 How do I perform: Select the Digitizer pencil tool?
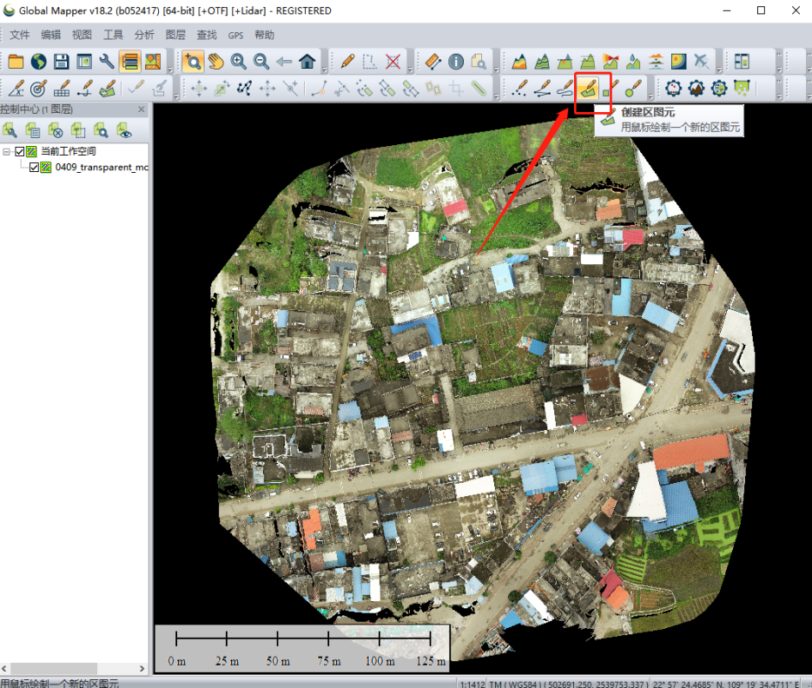(347, 62)
